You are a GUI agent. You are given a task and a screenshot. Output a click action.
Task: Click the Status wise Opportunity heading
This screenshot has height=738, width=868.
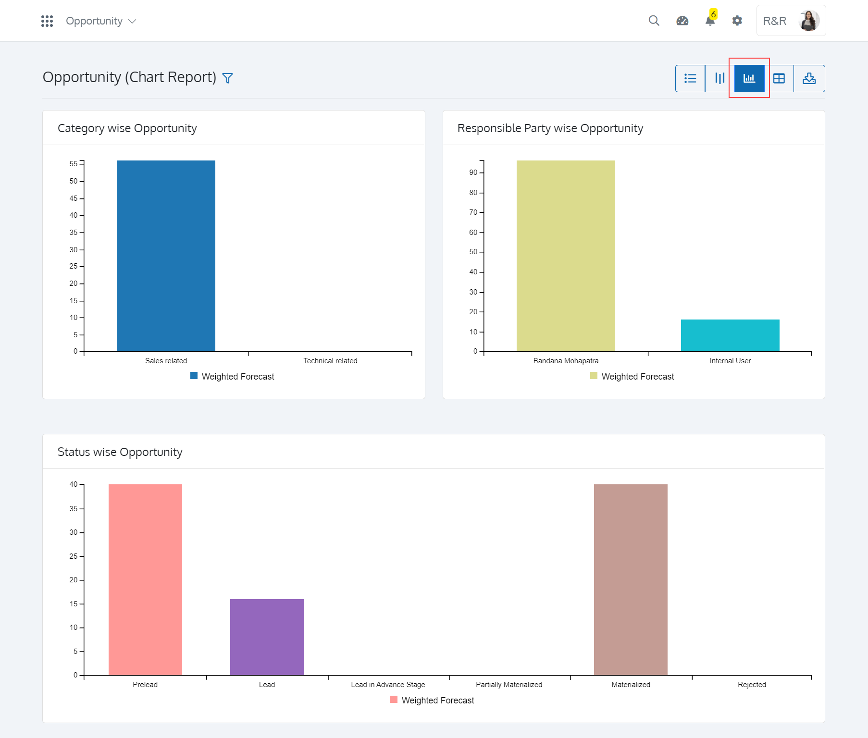point(120,452)
